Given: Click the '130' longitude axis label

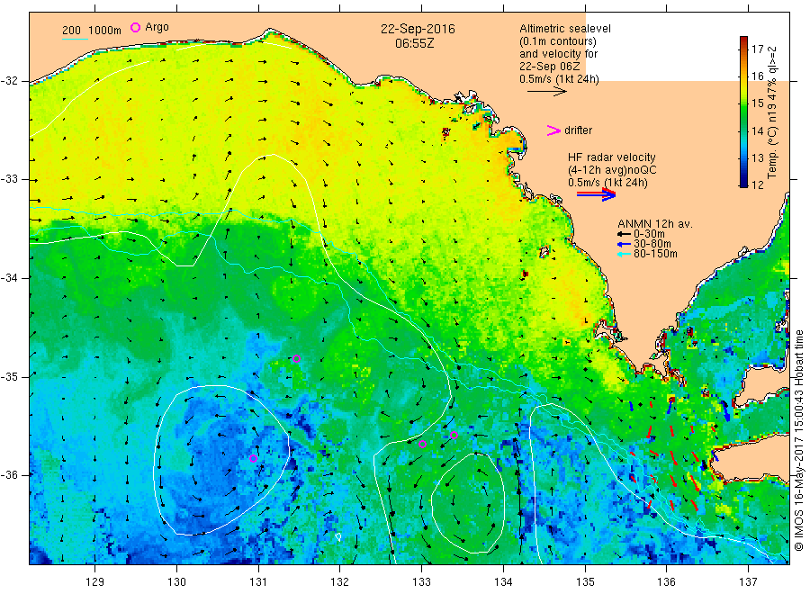Looking at the screenshot, I should pos(176,582).
